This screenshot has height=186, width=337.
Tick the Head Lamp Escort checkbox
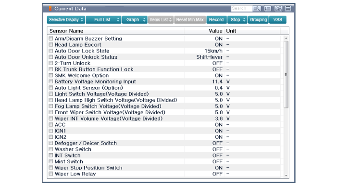click(51, 45)
